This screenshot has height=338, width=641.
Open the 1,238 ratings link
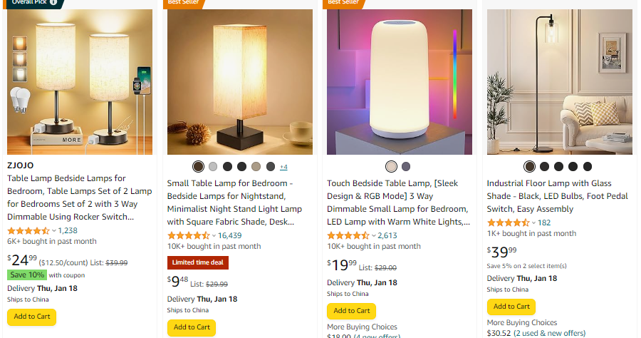68,230
